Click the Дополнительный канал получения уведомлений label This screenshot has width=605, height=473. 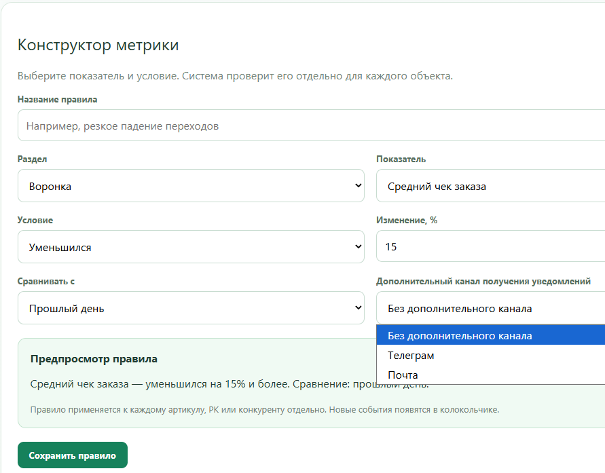pyautogui.click(x=483, y=282)
